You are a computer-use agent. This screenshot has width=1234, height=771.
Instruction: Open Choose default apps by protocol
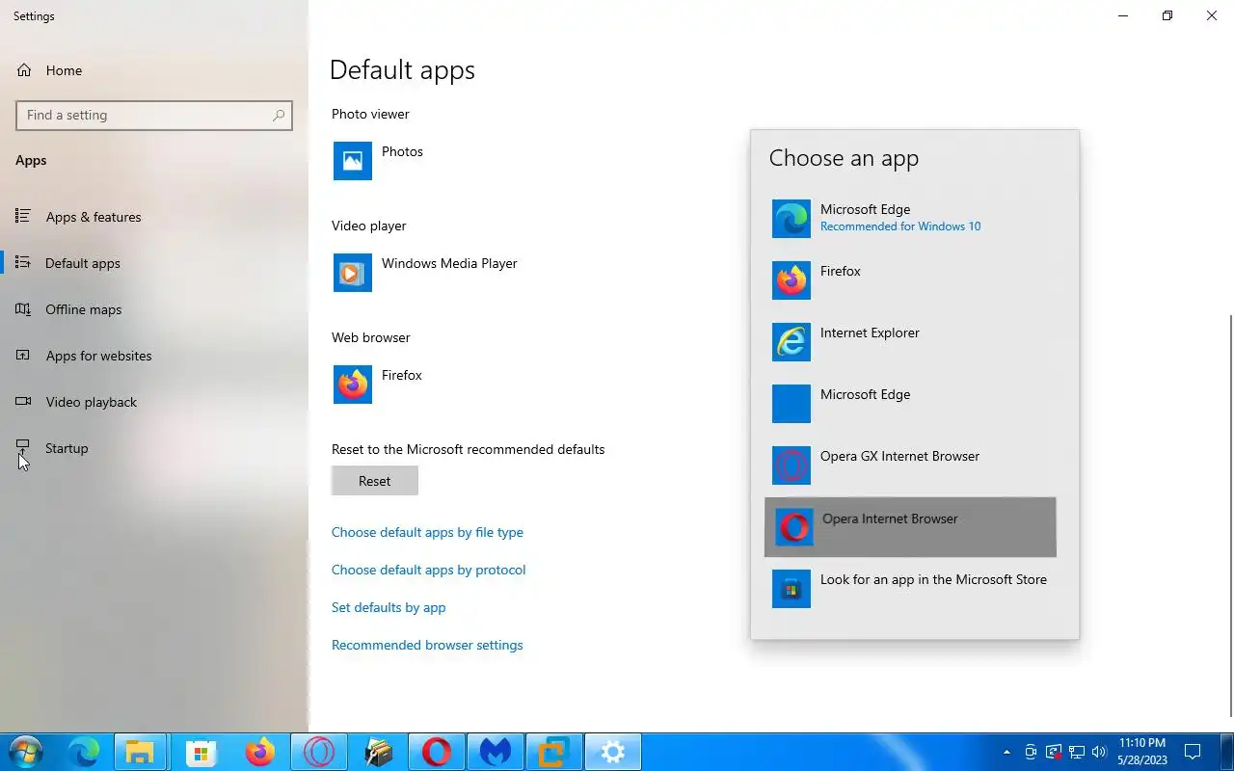(x=429, y=570)
